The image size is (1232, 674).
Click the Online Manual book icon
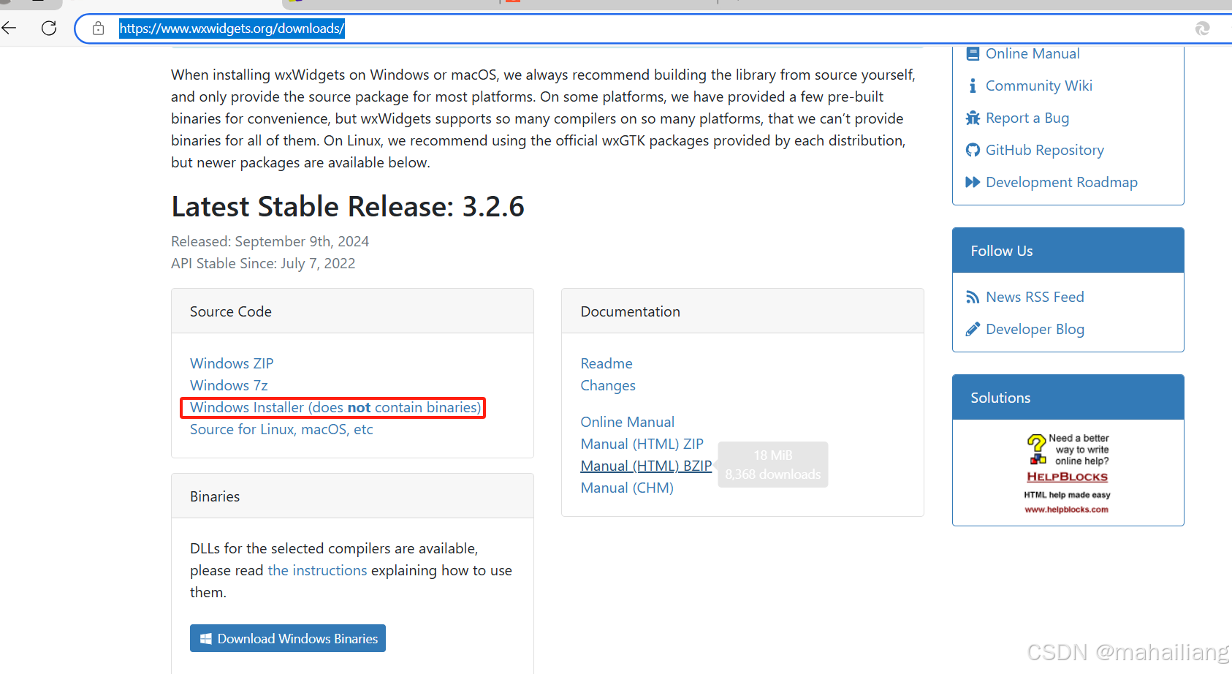(973, 53)
